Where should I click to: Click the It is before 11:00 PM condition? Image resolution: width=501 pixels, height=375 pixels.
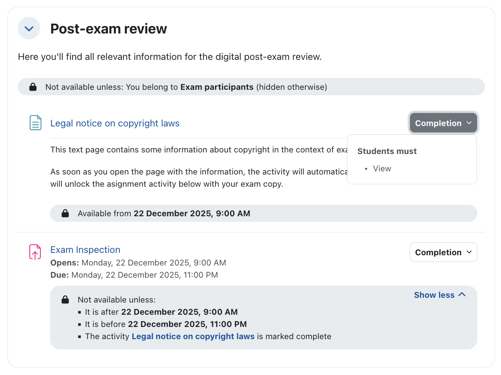point(165,324)
